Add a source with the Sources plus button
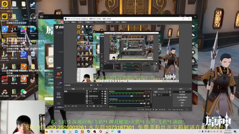Viewport: 239px width, 134px height. pyautogui.click(x=87, y=106)
